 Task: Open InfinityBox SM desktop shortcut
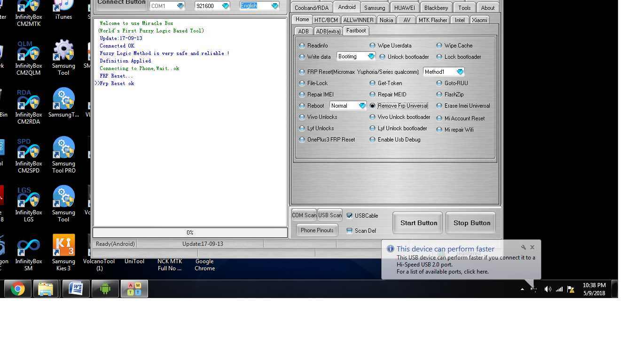[x=29, y=253]
